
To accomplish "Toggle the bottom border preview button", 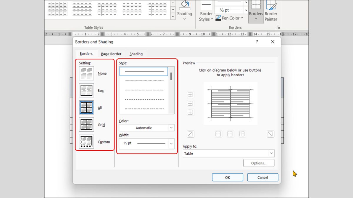I will coord(190,112).
